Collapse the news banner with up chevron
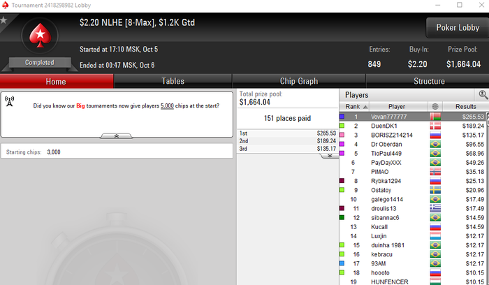This screenshot has width=489, height=285. click(117, 136)
